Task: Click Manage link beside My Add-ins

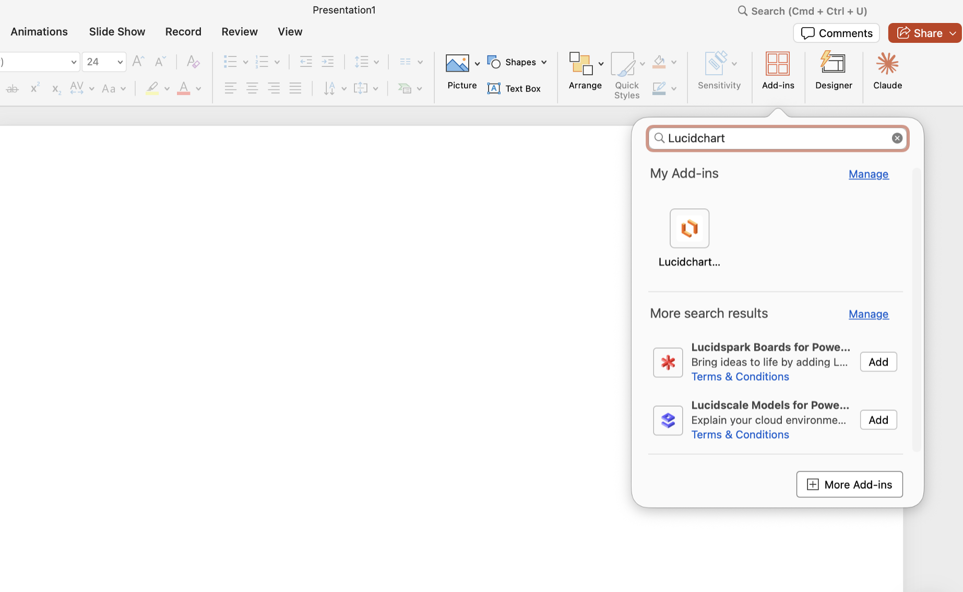Action: (869, 174)
